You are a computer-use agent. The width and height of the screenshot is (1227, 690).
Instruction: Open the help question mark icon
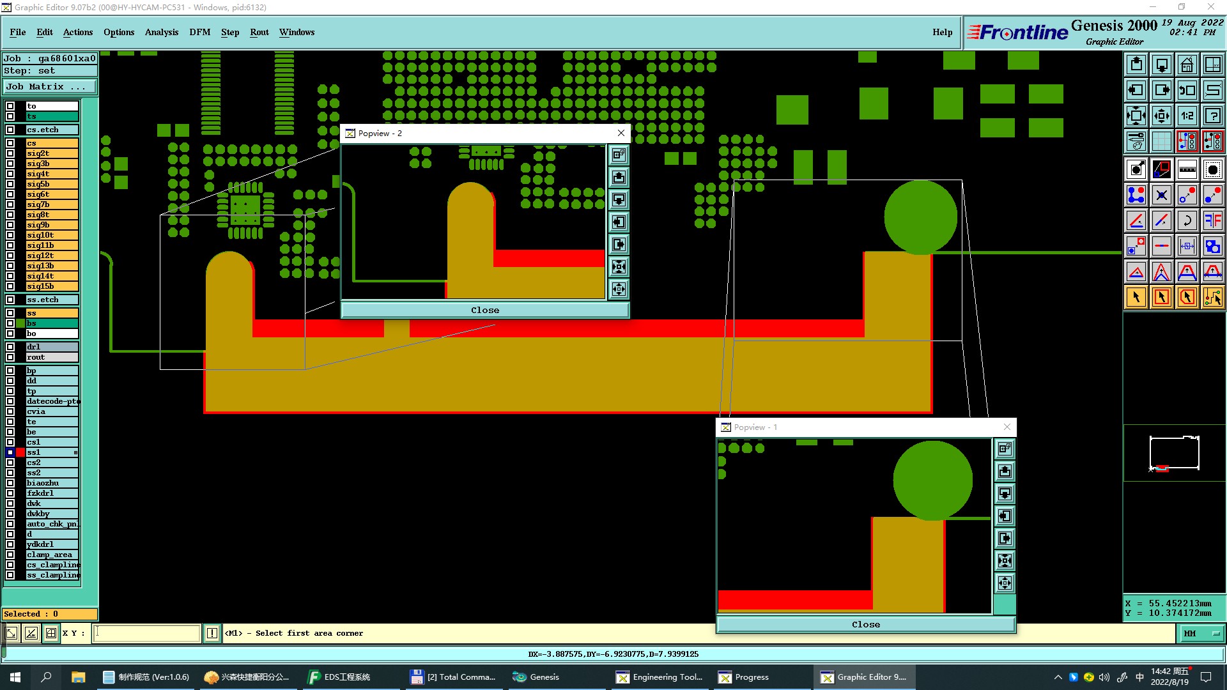pyautogui.click(x=1212, y=116)
